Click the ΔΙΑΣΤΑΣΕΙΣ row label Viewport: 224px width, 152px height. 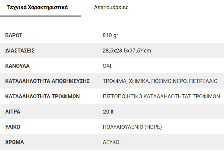tap(20, 51)
